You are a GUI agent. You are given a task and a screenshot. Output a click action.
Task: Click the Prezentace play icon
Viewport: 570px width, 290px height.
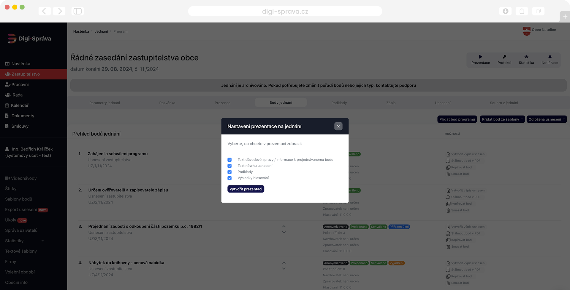click(480, 57)
